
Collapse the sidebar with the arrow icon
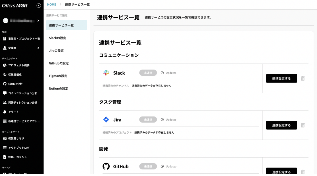pyautogui.click(x=39, y=6)
